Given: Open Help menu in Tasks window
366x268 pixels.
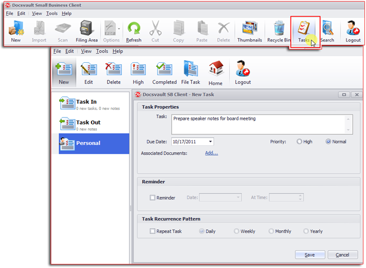Looking at the screenshot, I should pyautogui.click(x=118, y=51).
